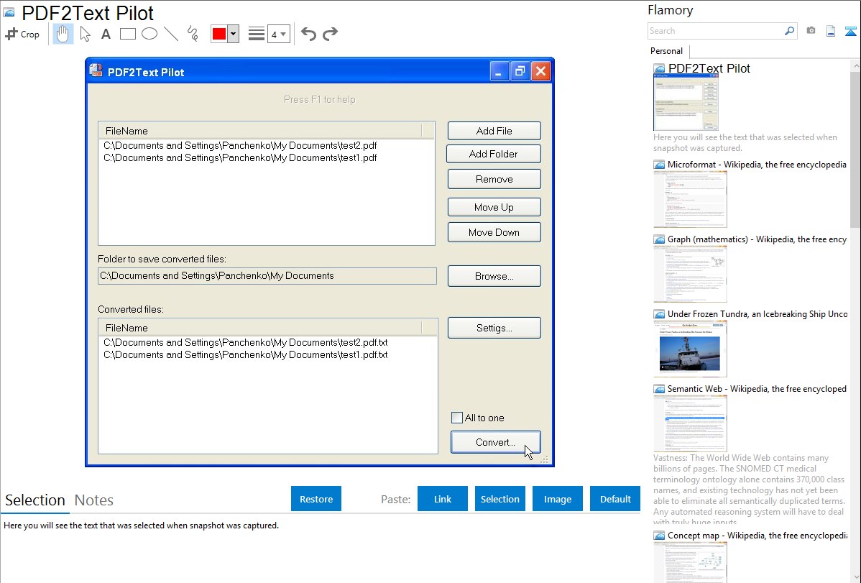Viewport: 861px width, 583px height.
Task: Open the Selection tab
Action: coord(35,500)
